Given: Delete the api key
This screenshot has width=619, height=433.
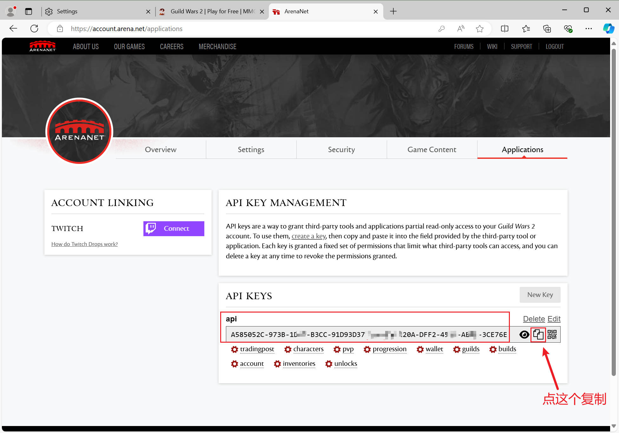Looking at the screenshot, I should pyautogui.click(x=534, y=319).
